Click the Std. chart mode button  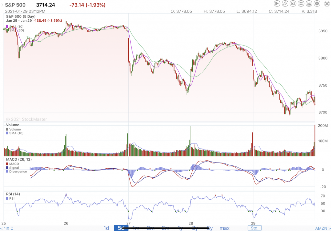pos(254,228)
